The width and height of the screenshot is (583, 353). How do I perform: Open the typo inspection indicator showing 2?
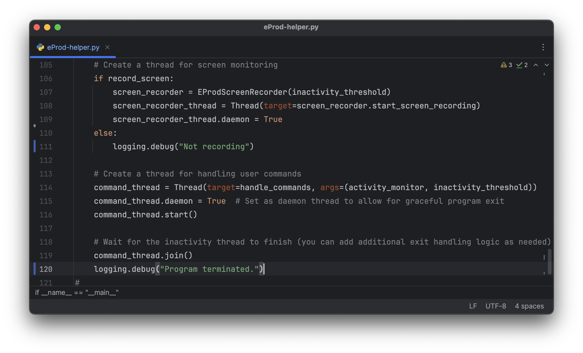(x=522, y=65)
